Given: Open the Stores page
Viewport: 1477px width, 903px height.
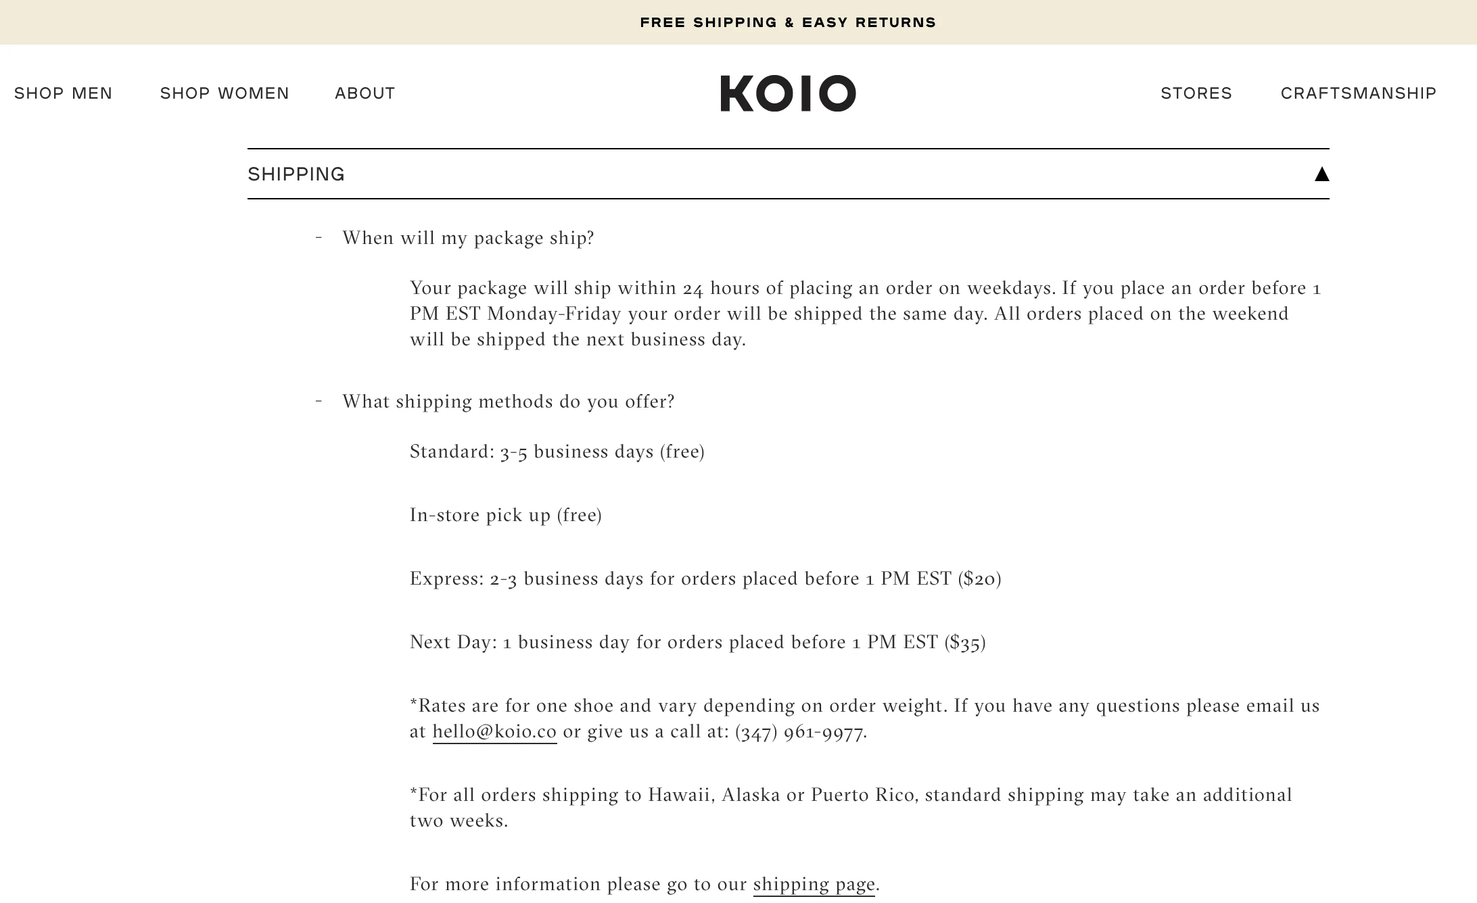Looking at the screenshot, I should point(1196,93).
